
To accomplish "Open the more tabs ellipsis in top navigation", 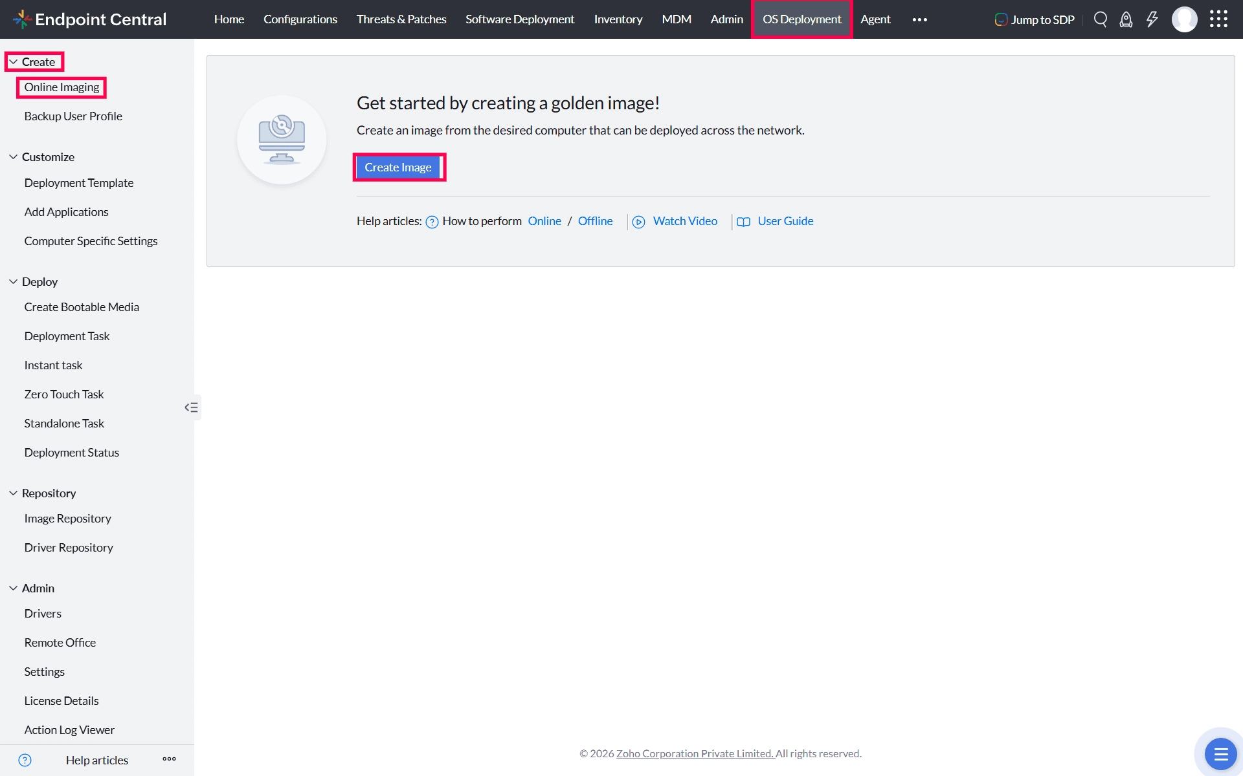I will point(920,19).
